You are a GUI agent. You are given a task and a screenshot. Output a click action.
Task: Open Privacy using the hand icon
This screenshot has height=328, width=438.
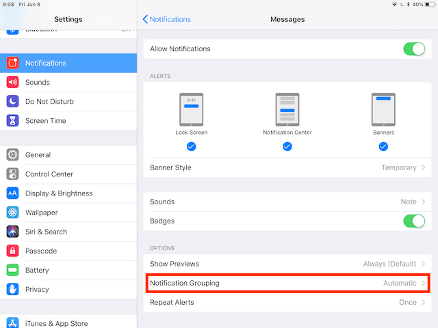click(x=12, y=289)
